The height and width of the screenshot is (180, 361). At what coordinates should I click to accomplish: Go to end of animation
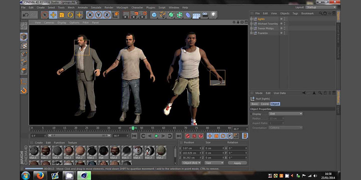point(179,136)
